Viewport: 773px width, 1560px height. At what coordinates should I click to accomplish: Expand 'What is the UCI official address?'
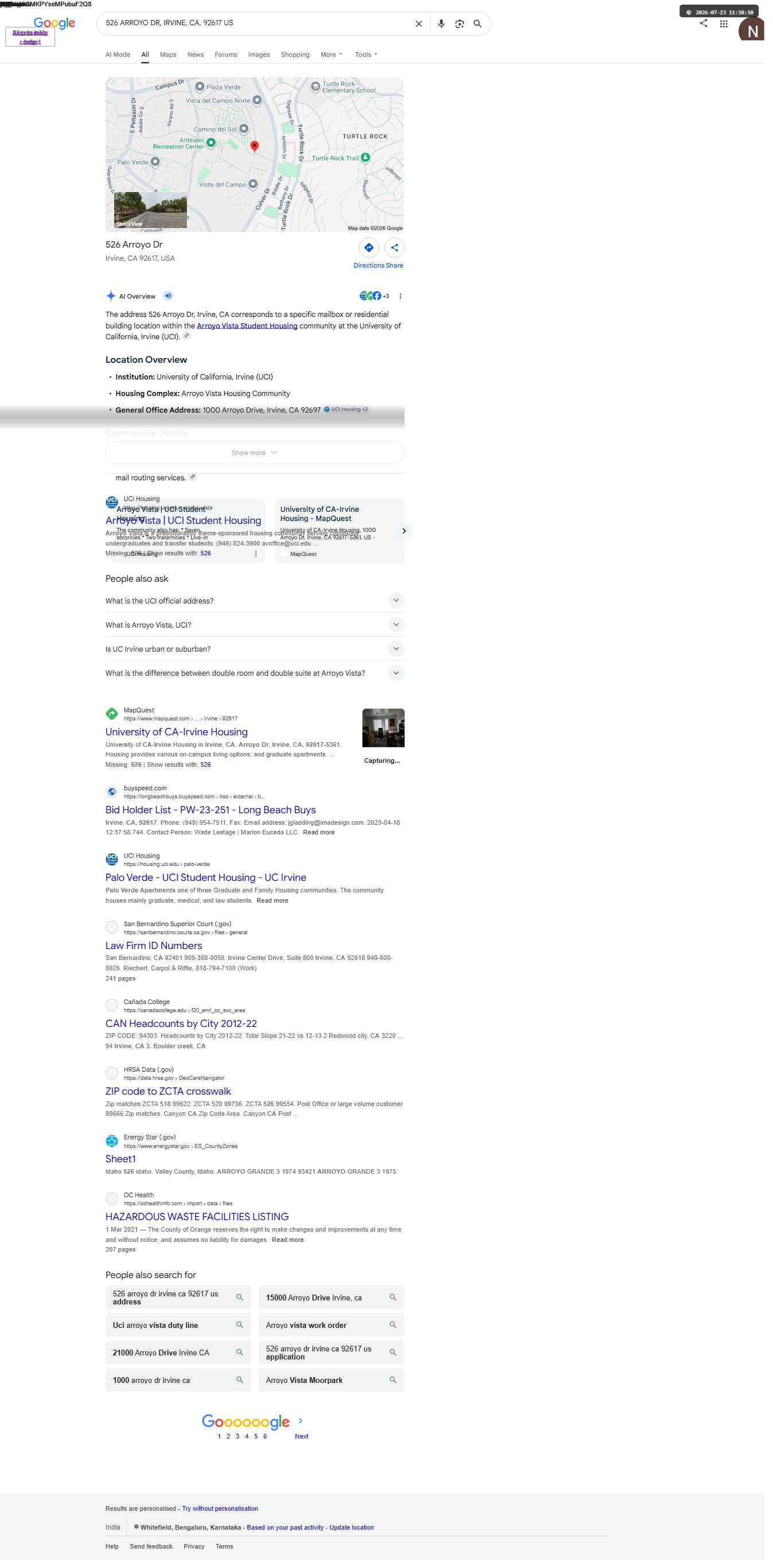[255, 600]
